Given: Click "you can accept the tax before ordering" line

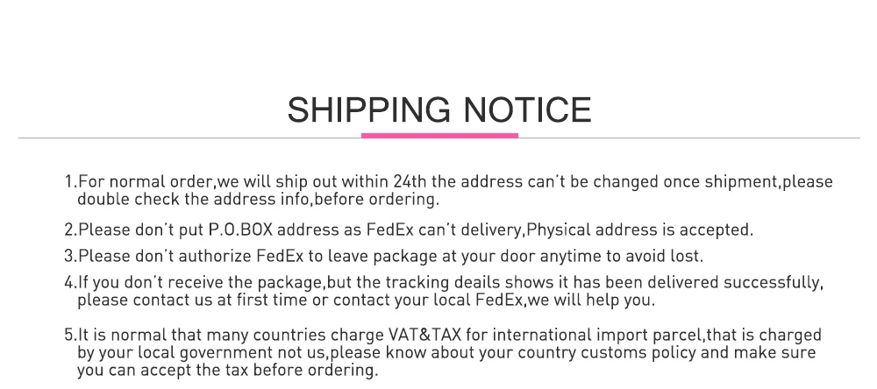Looking at the screenshot, I should click(228, 370).
